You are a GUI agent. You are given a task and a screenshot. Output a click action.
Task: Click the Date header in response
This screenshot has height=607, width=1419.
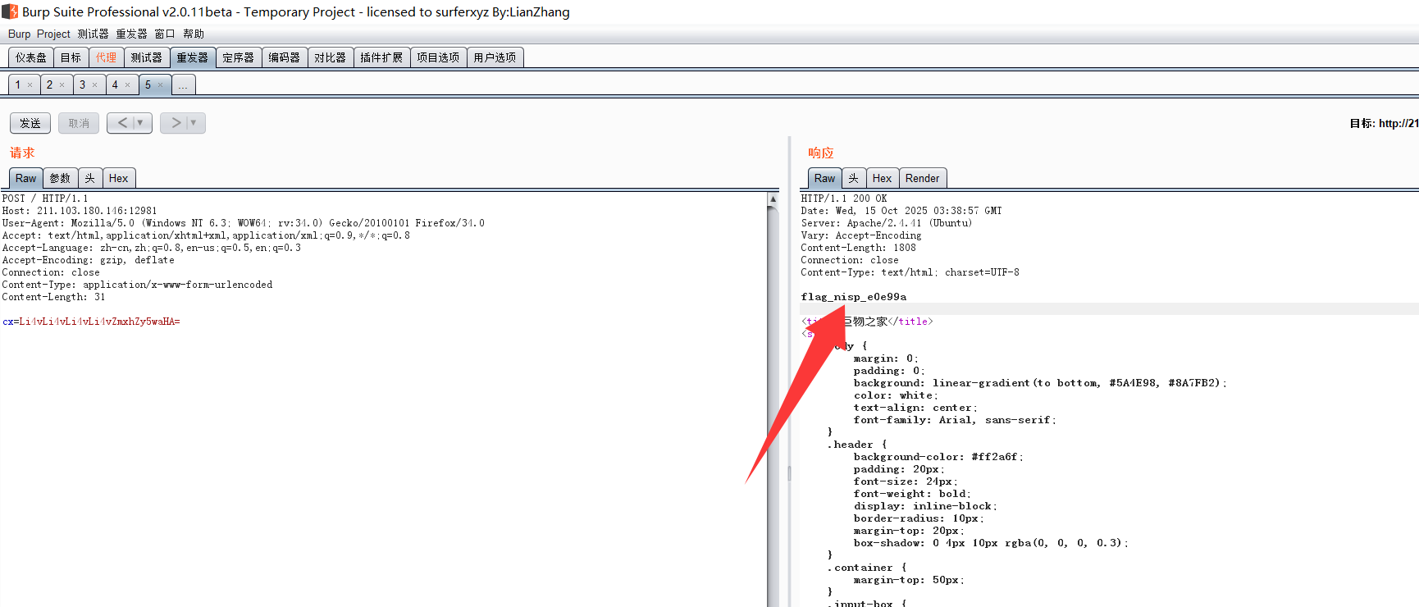point(901,211)
